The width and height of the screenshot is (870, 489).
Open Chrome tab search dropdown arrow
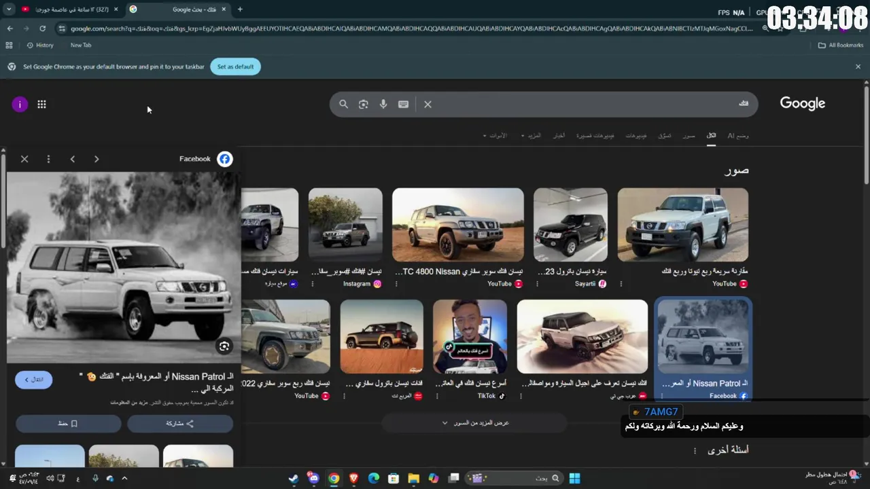tap(9, 10)
